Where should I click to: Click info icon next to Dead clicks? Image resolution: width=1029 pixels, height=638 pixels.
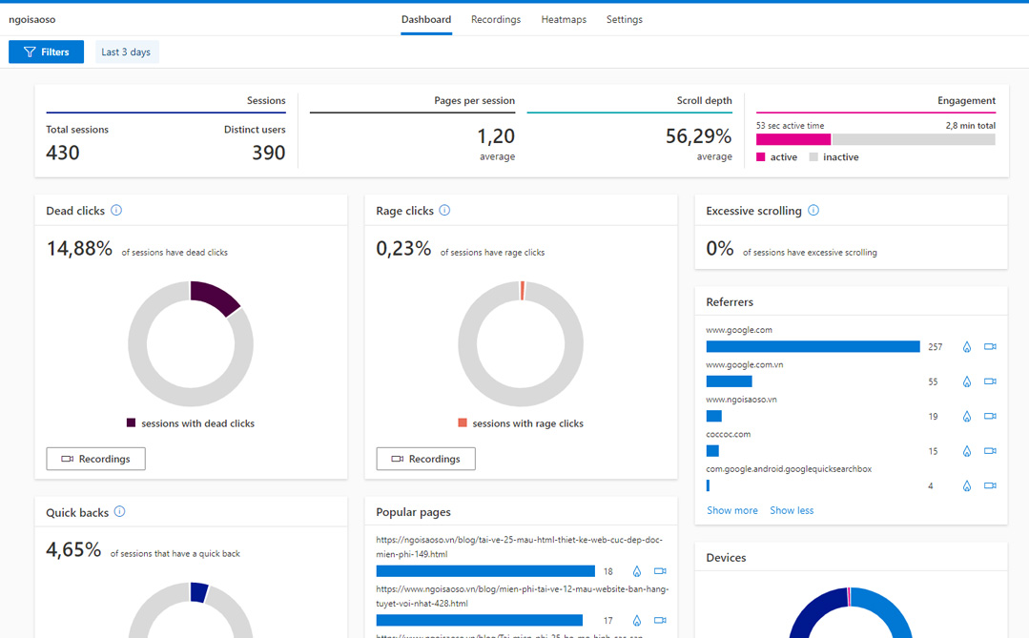pos(116,211)
